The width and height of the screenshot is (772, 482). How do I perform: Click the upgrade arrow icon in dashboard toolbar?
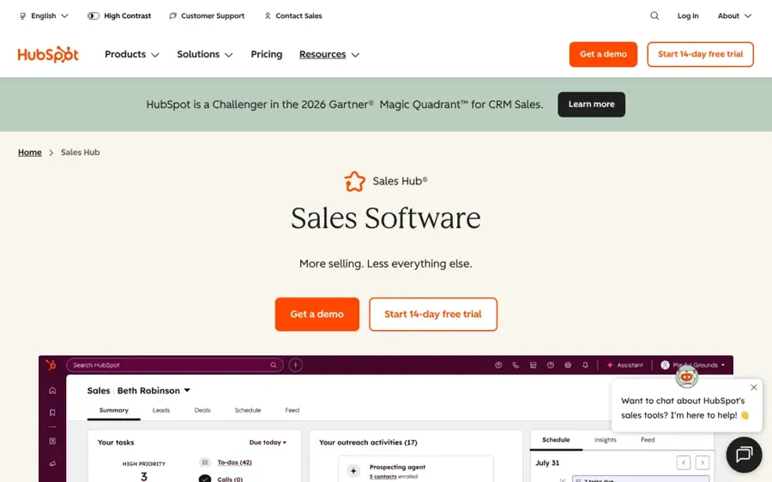[x=498, y=365]
